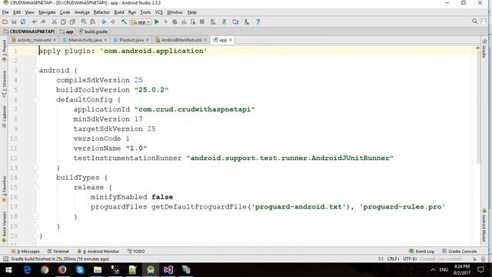Open the Captures tool window sidebar
The width and height of the screenshot is (492, 277).
click(x=4, y=116)
